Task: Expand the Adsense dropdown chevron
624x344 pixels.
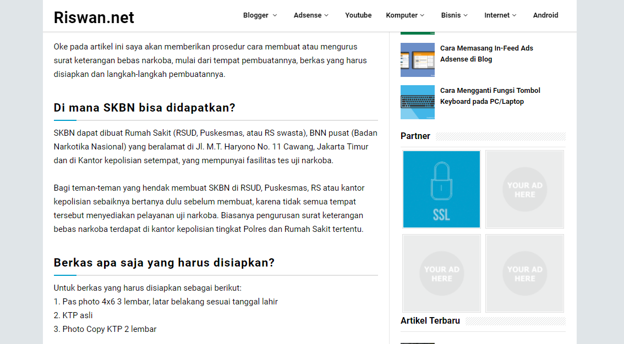Action: pyautogui.click(x=326, y=15)
